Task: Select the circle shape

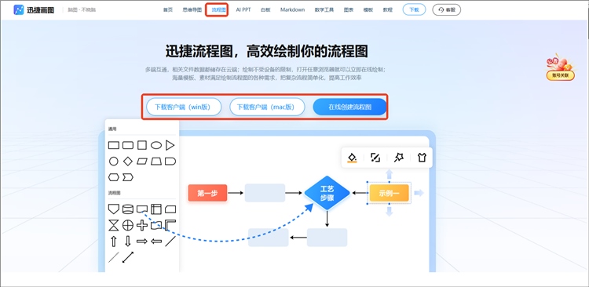Action: (113, 162)
